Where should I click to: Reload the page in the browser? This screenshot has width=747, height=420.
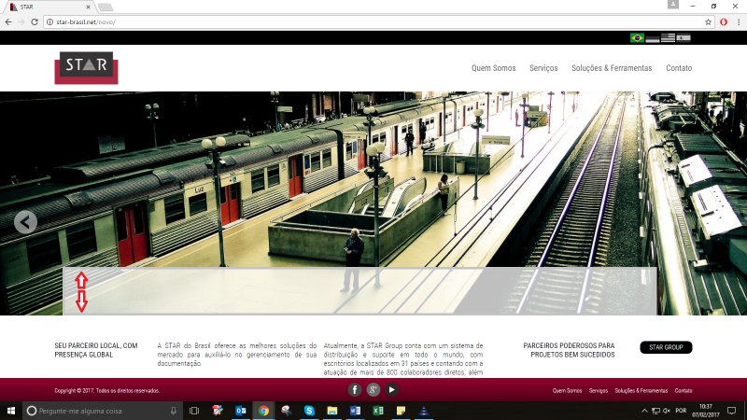34,21
